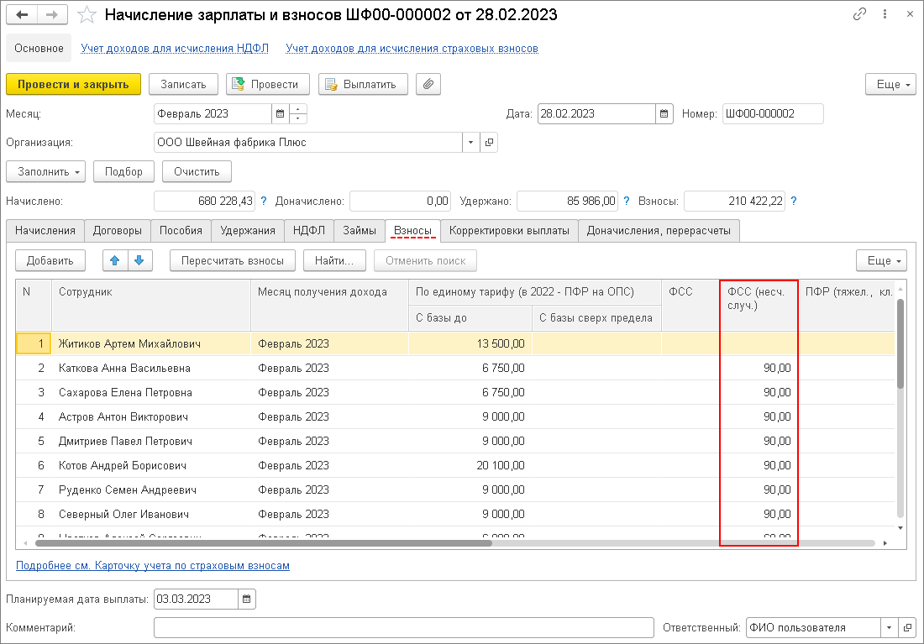
Task: Switch to the Корректировки выплаты tab
Action: point(509,230)
